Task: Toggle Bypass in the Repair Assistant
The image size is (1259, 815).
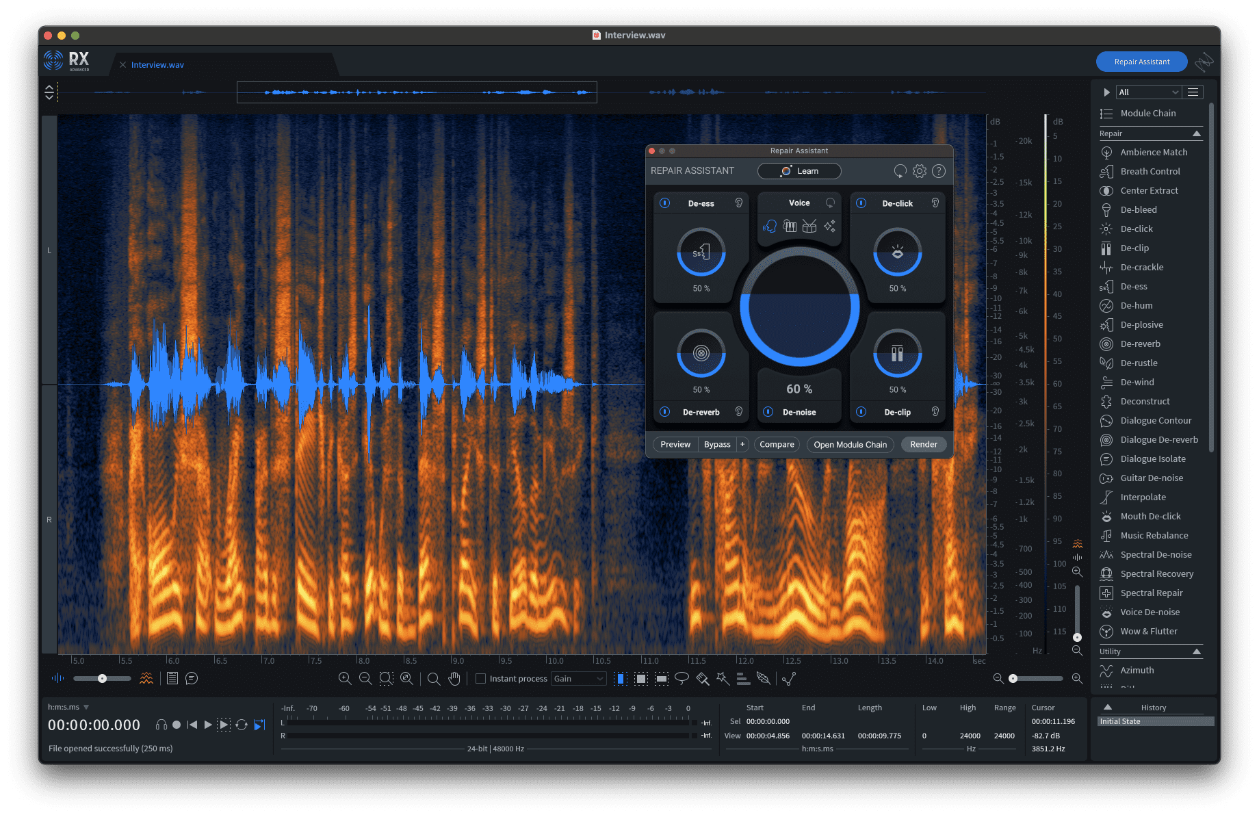Action: [x=716, y=444]
